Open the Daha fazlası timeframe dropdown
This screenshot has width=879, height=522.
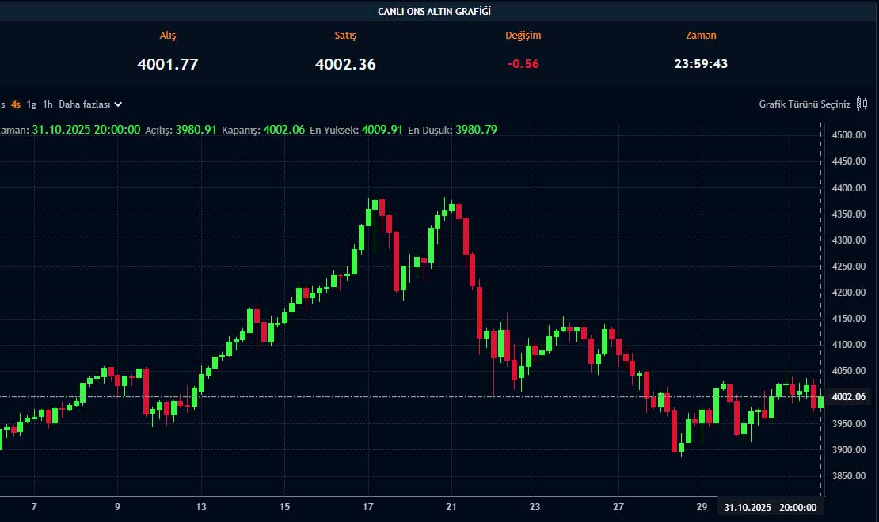coord(85,104)
